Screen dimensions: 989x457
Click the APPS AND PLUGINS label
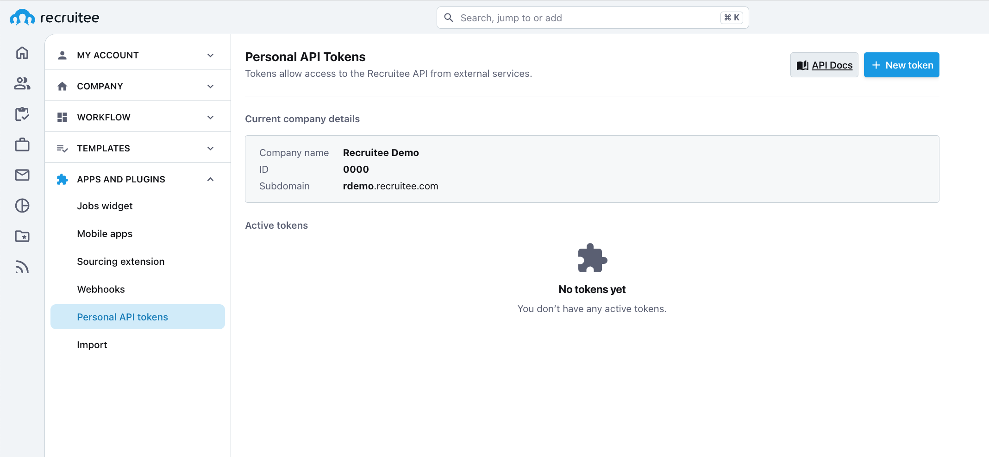[121, 179]
